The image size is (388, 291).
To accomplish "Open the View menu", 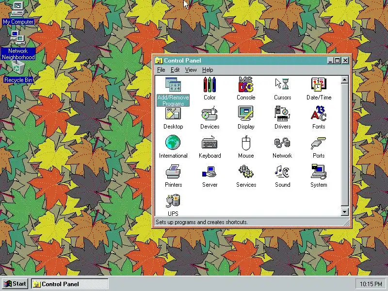I will click(191, 70).
